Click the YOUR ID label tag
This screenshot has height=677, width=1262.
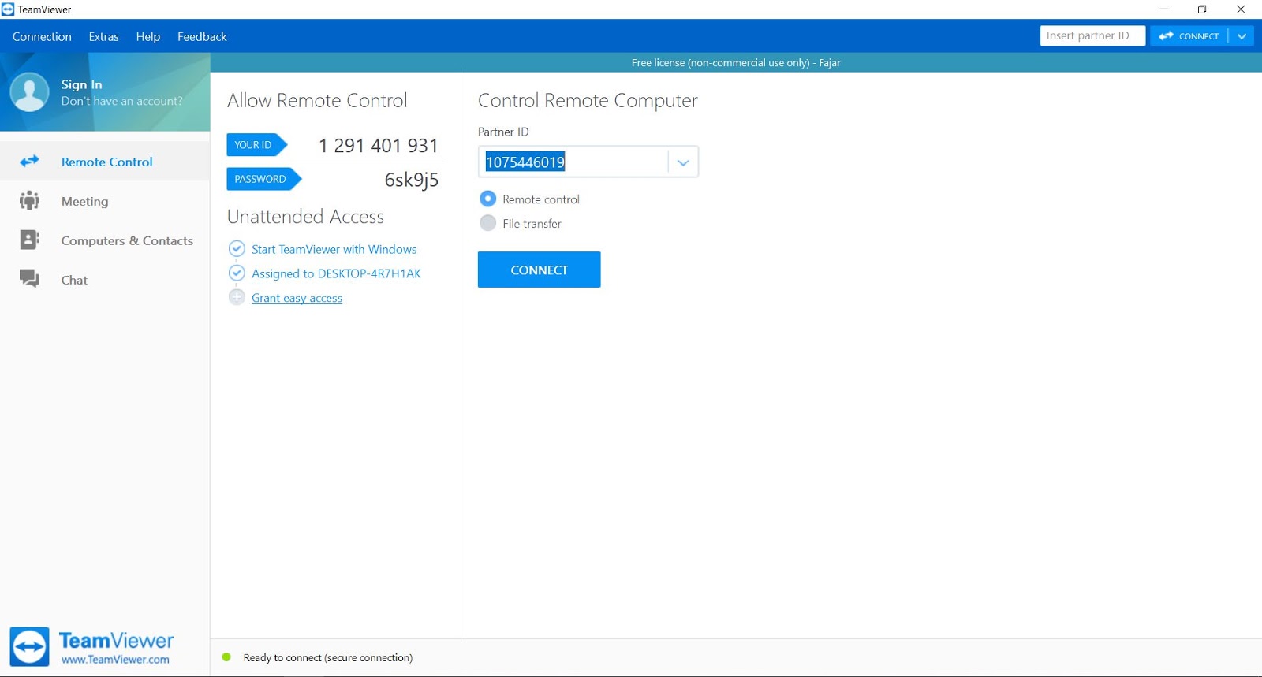tap(256, 145)
